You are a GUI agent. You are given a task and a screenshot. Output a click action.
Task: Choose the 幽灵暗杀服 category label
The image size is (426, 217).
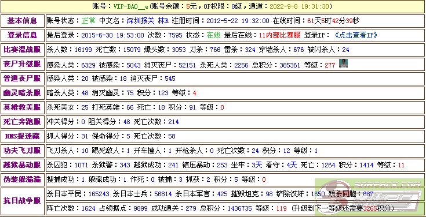22,93
